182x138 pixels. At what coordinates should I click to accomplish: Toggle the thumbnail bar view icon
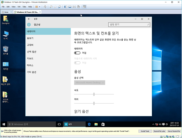tap(70, 7)
